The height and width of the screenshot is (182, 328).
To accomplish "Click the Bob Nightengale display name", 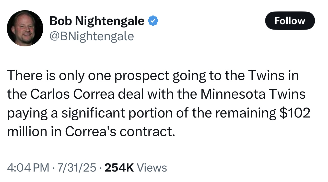I will pyautogui.click(x=97, y=21).
